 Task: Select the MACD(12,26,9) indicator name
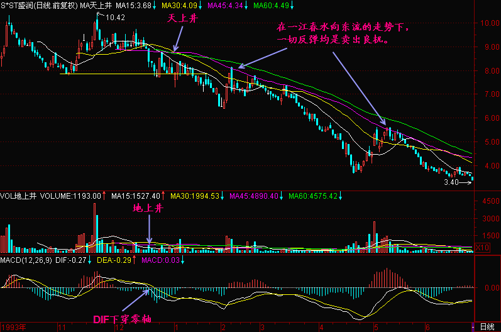point(26,260)
